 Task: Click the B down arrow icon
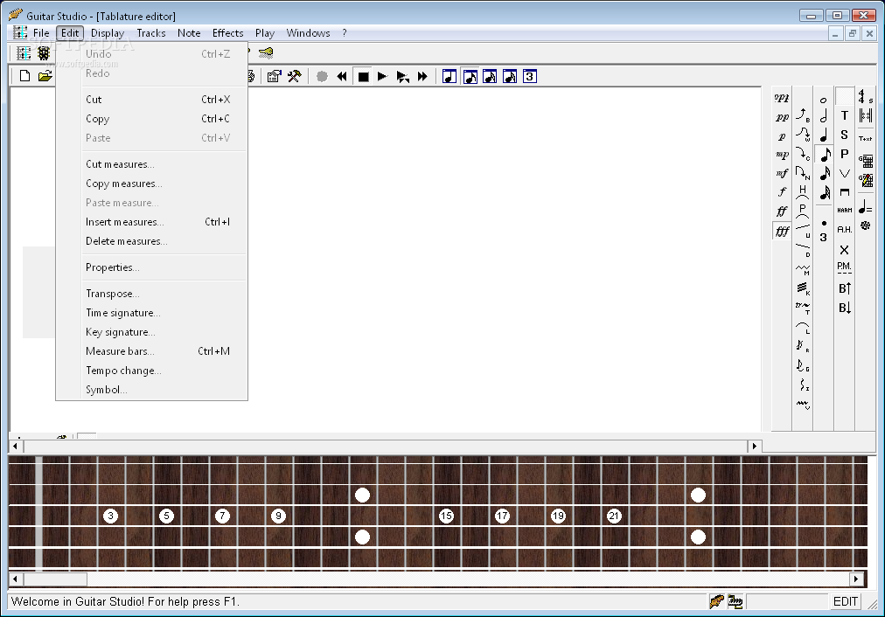[x=845, y=308]
